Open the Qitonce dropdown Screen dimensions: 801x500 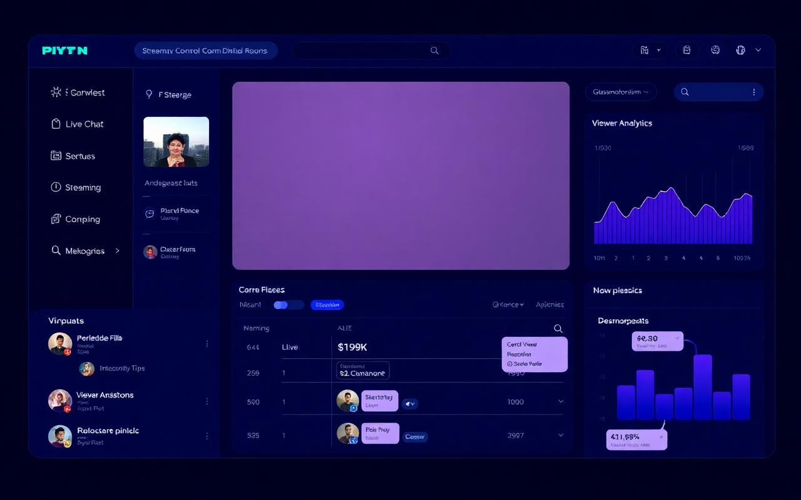(508, 305)
